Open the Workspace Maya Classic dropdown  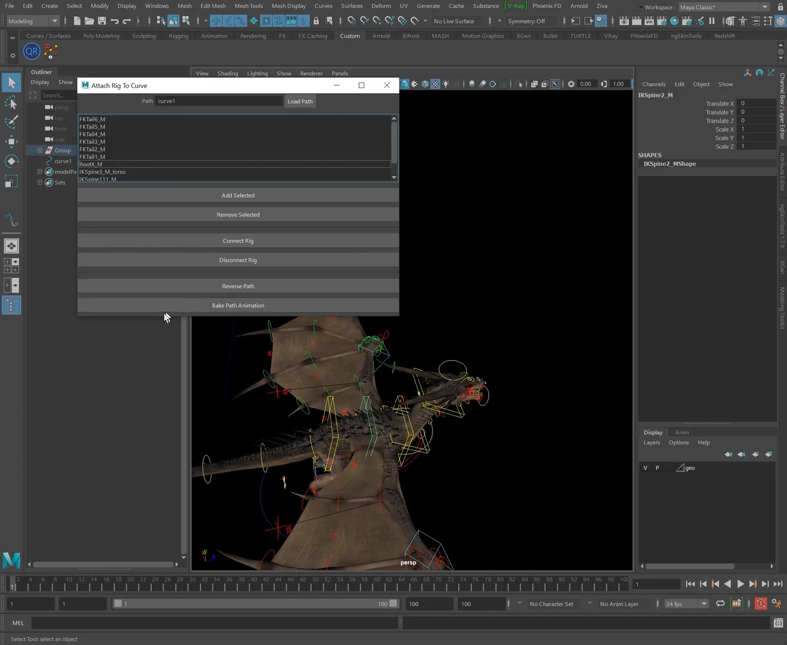click(x=724, y=7)
